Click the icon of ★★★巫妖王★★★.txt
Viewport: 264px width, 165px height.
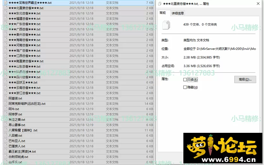(x=6, y=83)
